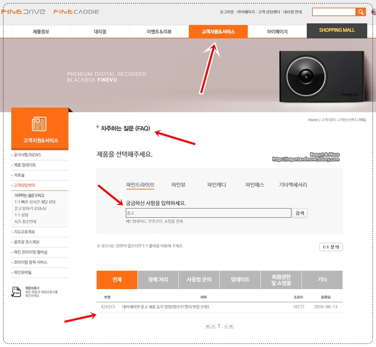Click the 조회수 column header
The width and height of the screenshot is (376, 347).
click(298, 297)
